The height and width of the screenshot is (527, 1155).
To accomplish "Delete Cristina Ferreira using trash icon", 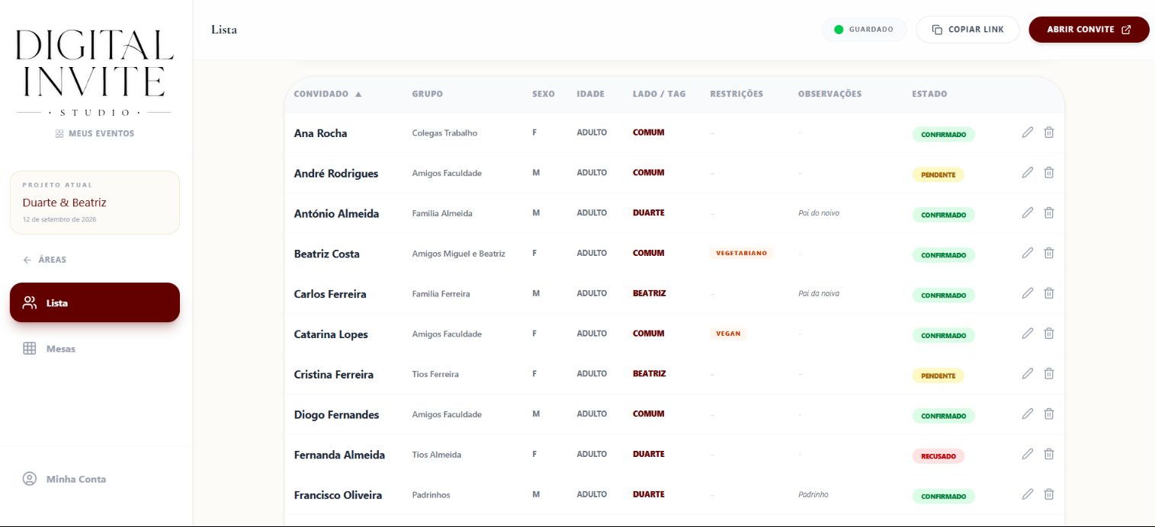I will (1049, 374).
